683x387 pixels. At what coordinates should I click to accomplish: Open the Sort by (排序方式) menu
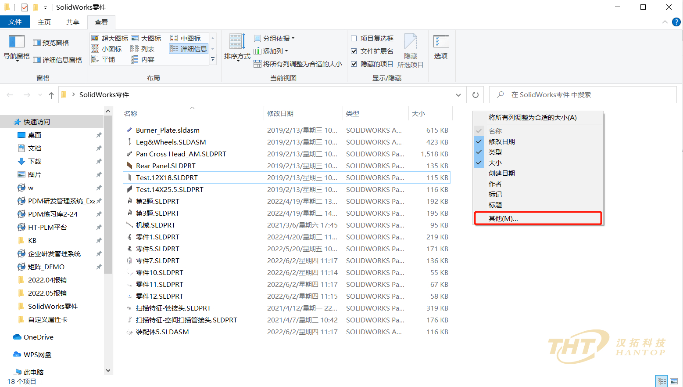237,48
